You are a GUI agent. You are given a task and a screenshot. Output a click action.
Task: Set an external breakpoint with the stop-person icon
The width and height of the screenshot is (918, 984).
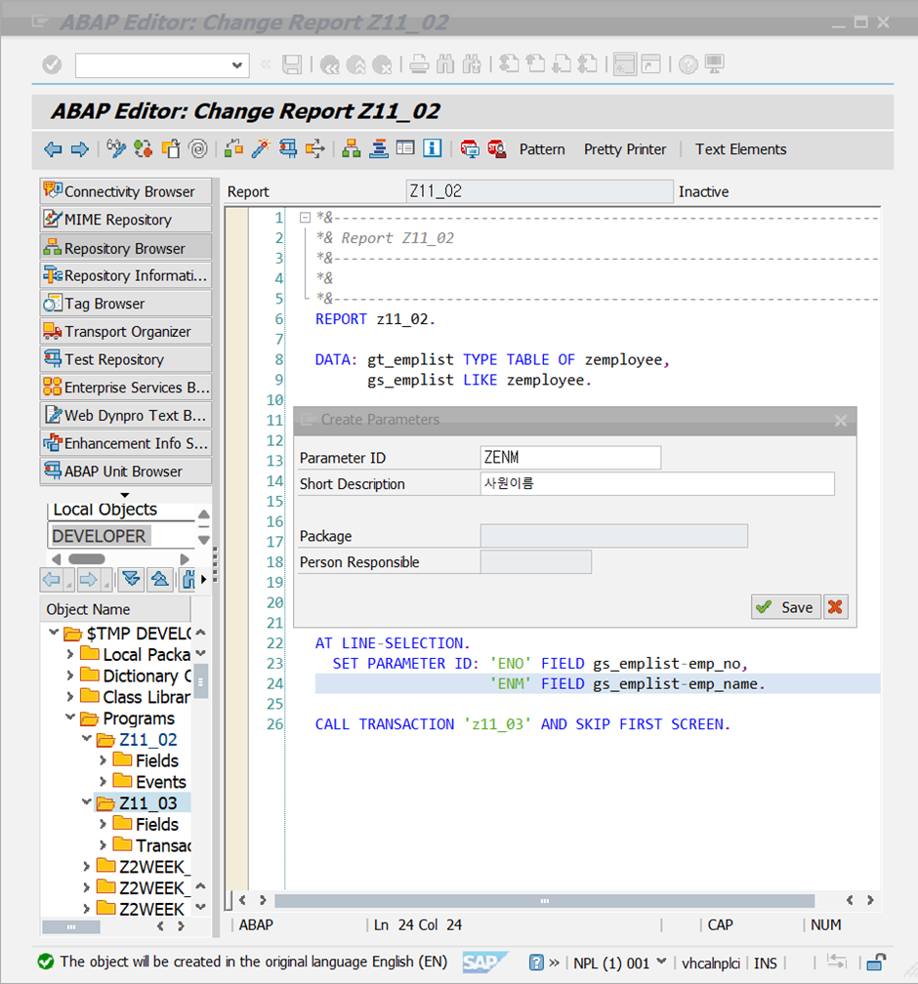(x=497, y=148)
